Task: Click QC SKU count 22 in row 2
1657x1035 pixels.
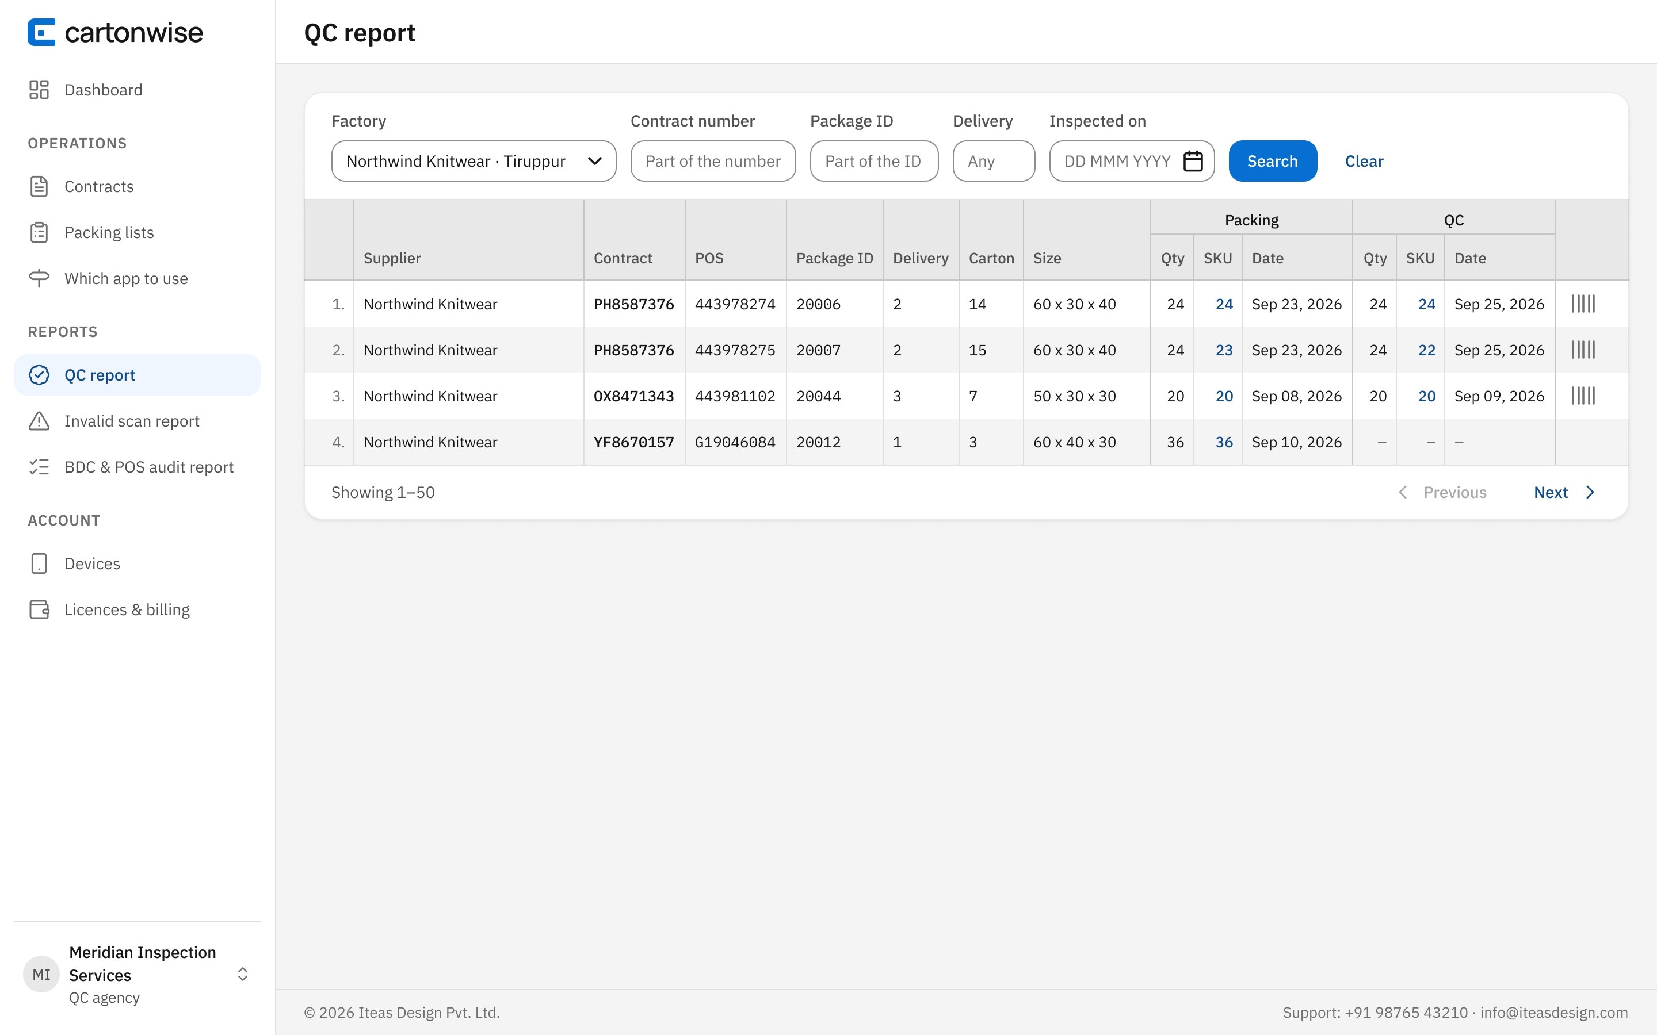Action: [x=1426, y=350]
